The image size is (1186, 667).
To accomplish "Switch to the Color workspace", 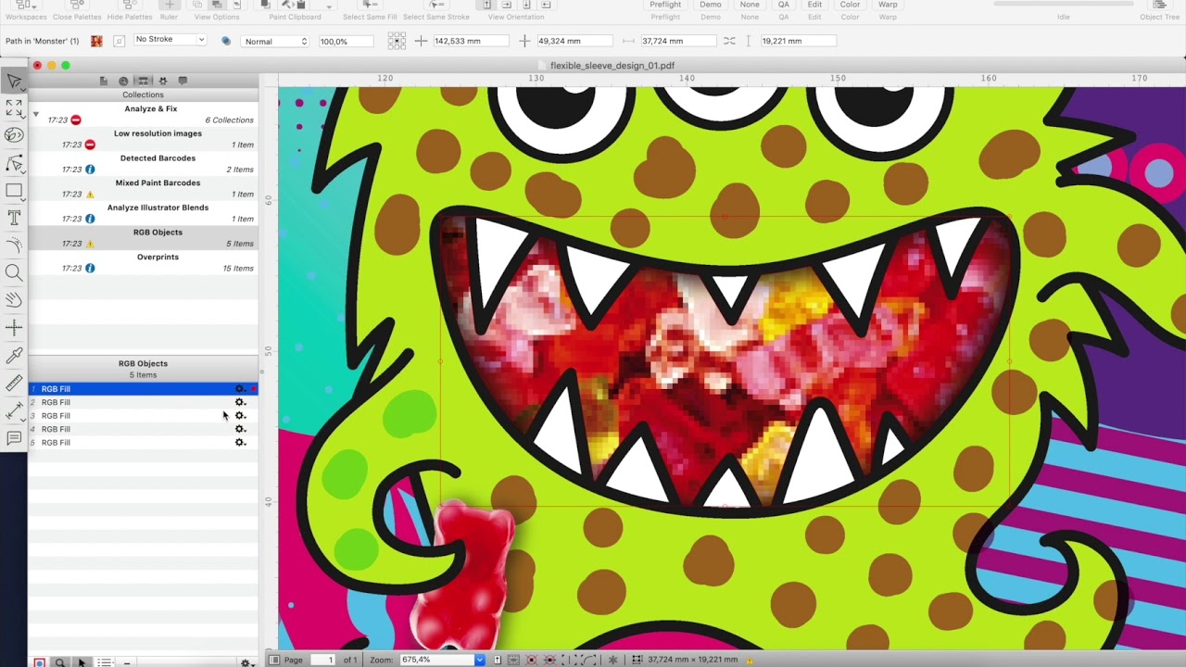I will (x=850, y=5).
